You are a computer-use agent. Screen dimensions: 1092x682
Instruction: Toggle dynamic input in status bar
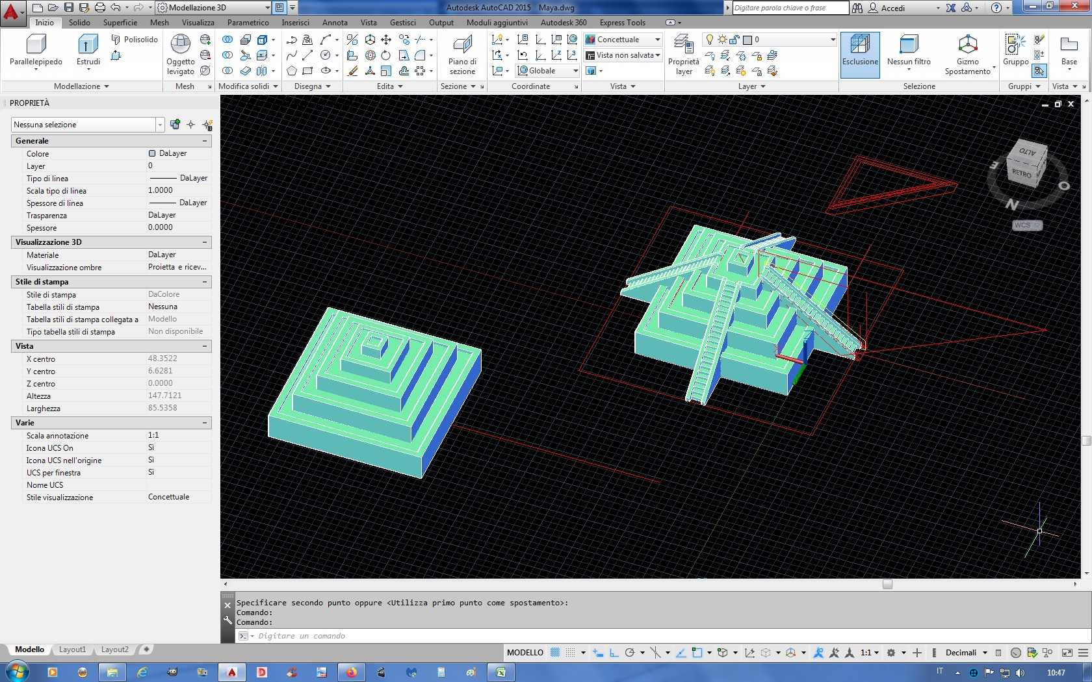point(598,653)
